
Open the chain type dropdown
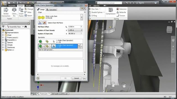tap(82, 17)
